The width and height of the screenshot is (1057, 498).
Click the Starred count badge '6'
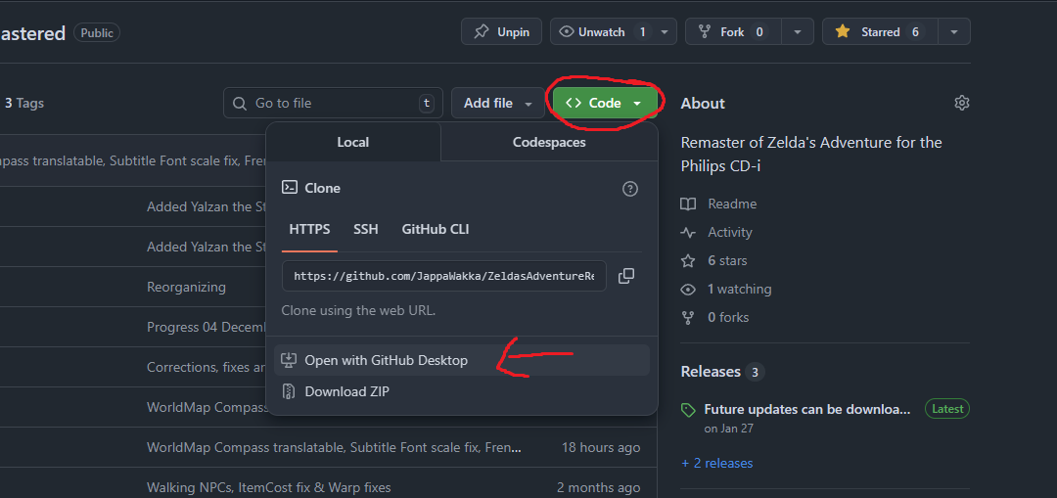coord(915,31)
